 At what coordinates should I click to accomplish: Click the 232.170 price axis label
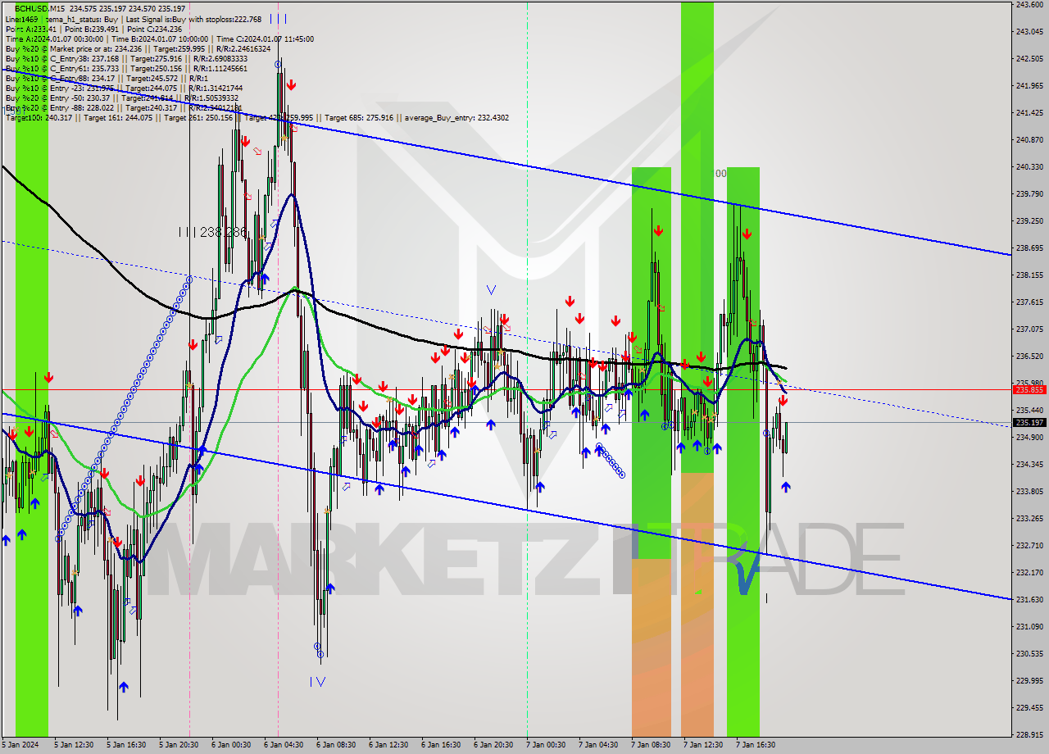(x=1029, y=573)
